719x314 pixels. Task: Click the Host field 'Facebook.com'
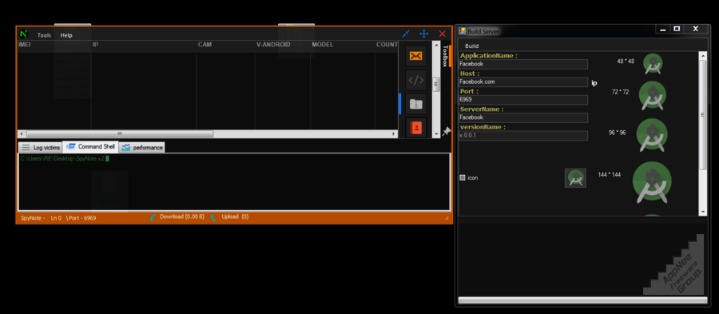(523, 82)
